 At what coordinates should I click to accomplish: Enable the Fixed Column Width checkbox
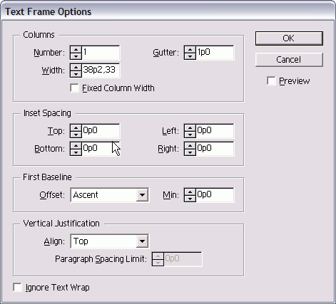(x=74, y=88)
